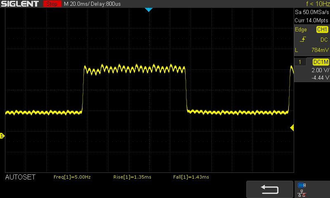The image size is (330, 198).
Task: Click the -4.44 V offset value
Action: tap(320, 78)
